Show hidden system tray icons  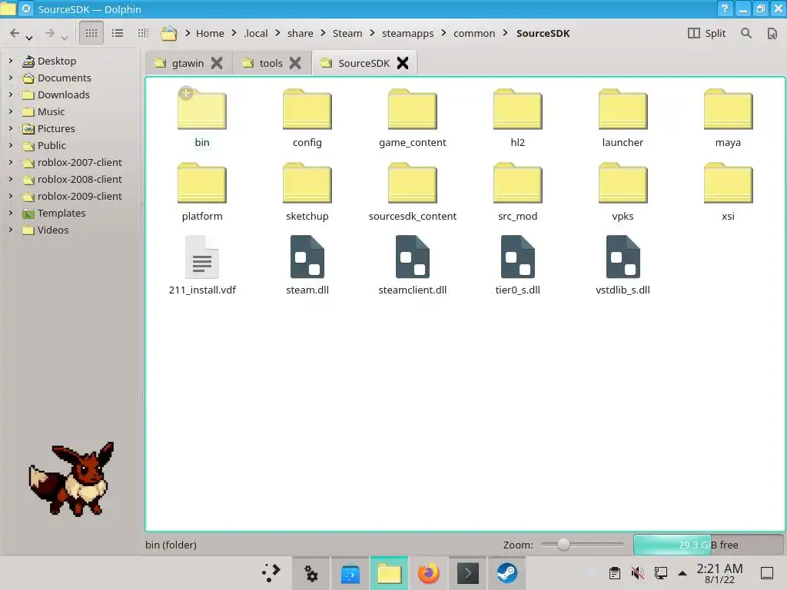682,573
